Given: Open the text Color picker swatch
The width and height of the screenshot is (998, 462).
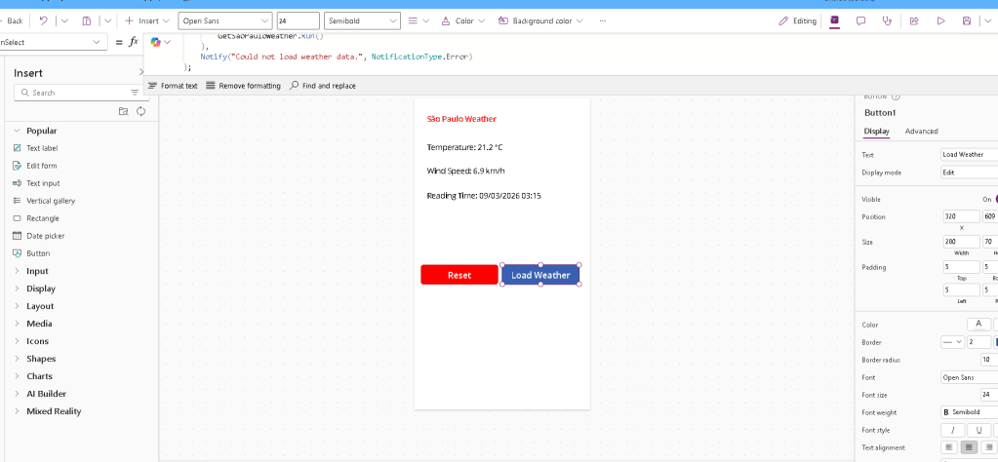Looking at the screenshot, I should (x=978, y=325).
